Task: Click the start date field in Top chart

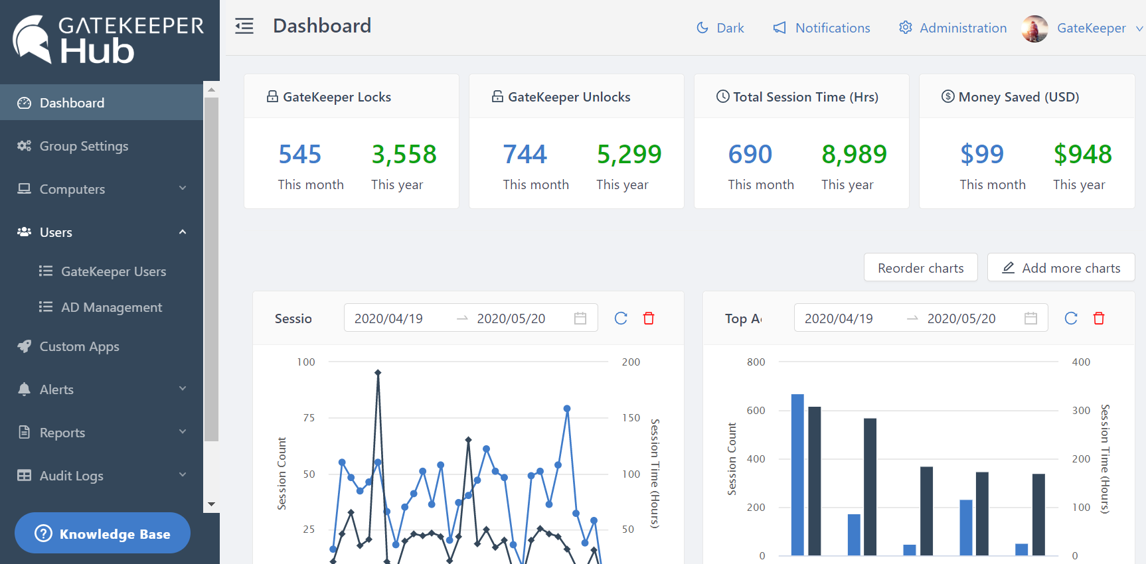Action: click(x=839, y=318)
